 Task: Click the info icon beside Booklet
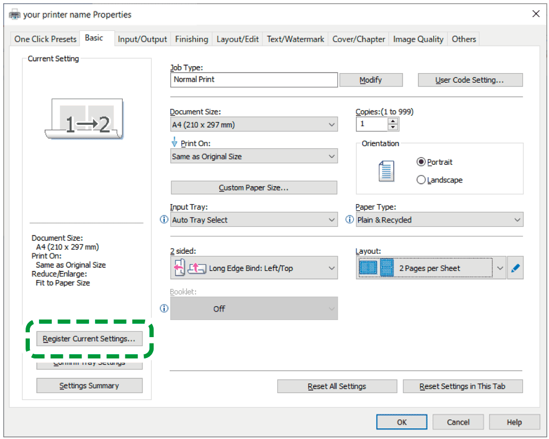tap(164, 308)
